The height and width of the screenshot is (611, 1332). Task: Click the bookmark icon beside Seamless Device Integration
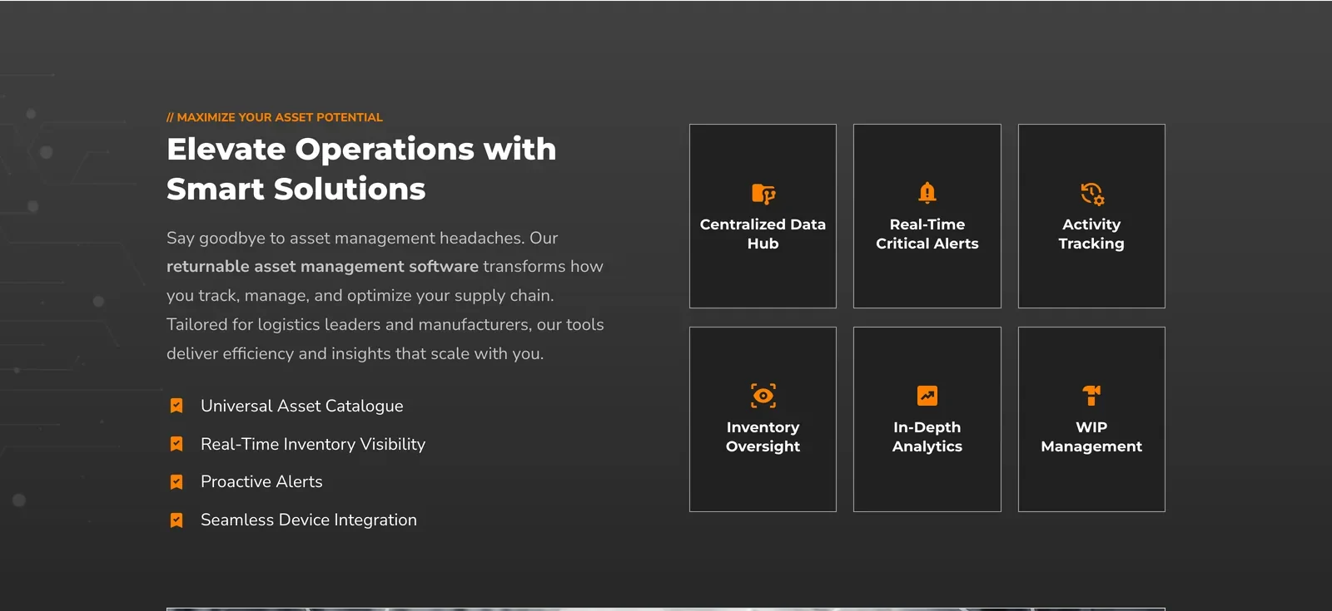pos(176,520)
